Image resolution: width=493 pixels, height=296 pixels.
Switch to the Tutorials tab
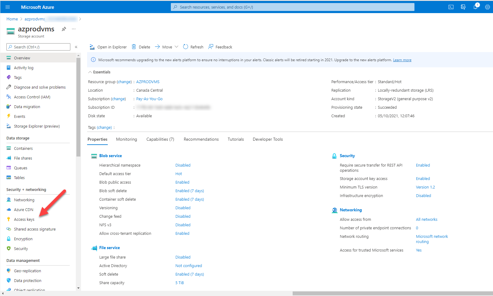pyautogui.click(x=236, y=139)
